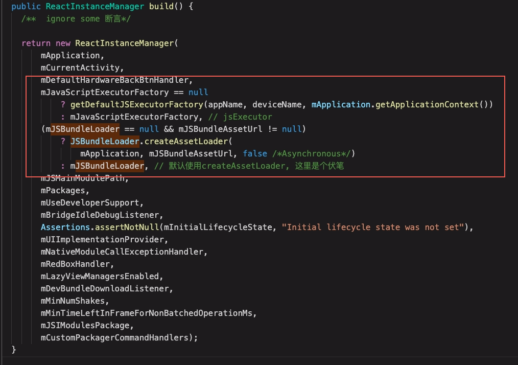
Task: Click the mDefaultHardwareBackBtnHandler argument
Action: pyautogui.click(x=116, y=80)
